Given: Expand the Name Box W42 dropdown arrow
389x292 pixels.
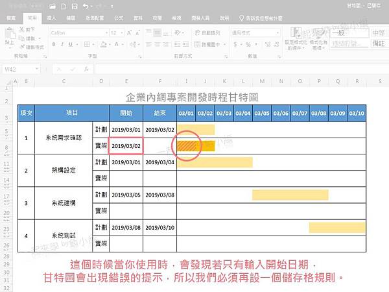Looking at the screenshot, I should click(x=37, y=69).
